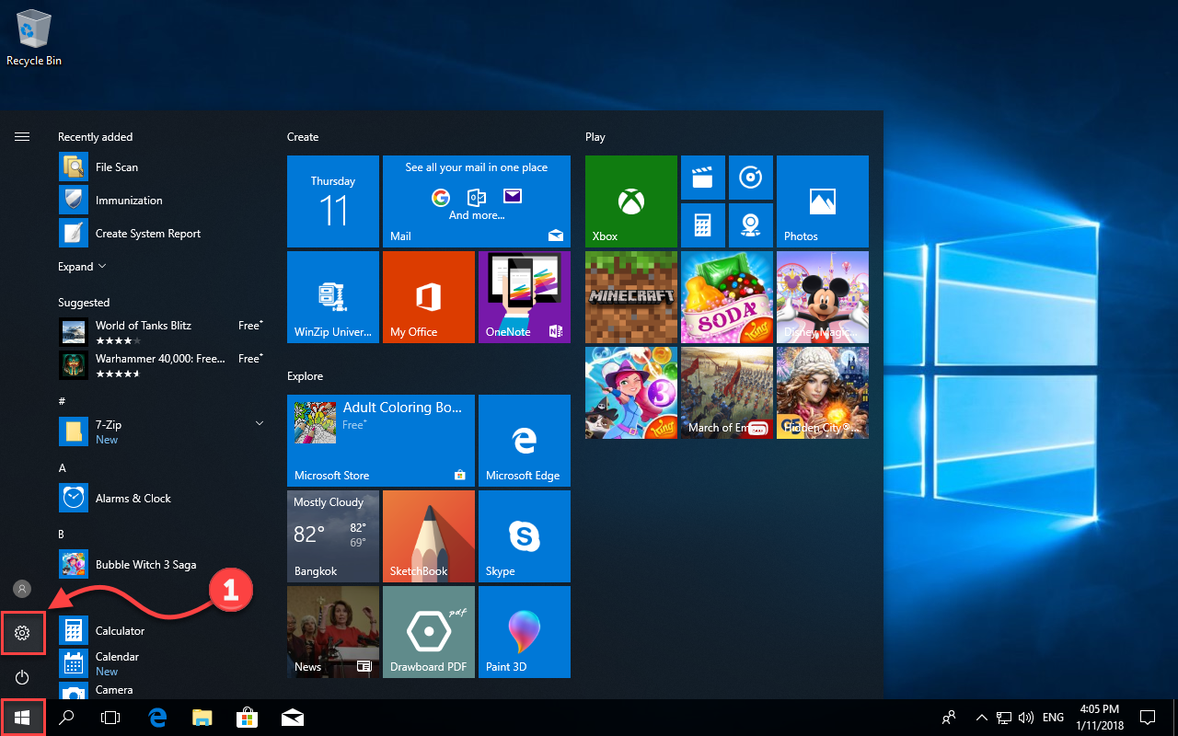This screenshot has height=736, width=1178.
Task: Open the Photos tile
Action: click(823, 201)
